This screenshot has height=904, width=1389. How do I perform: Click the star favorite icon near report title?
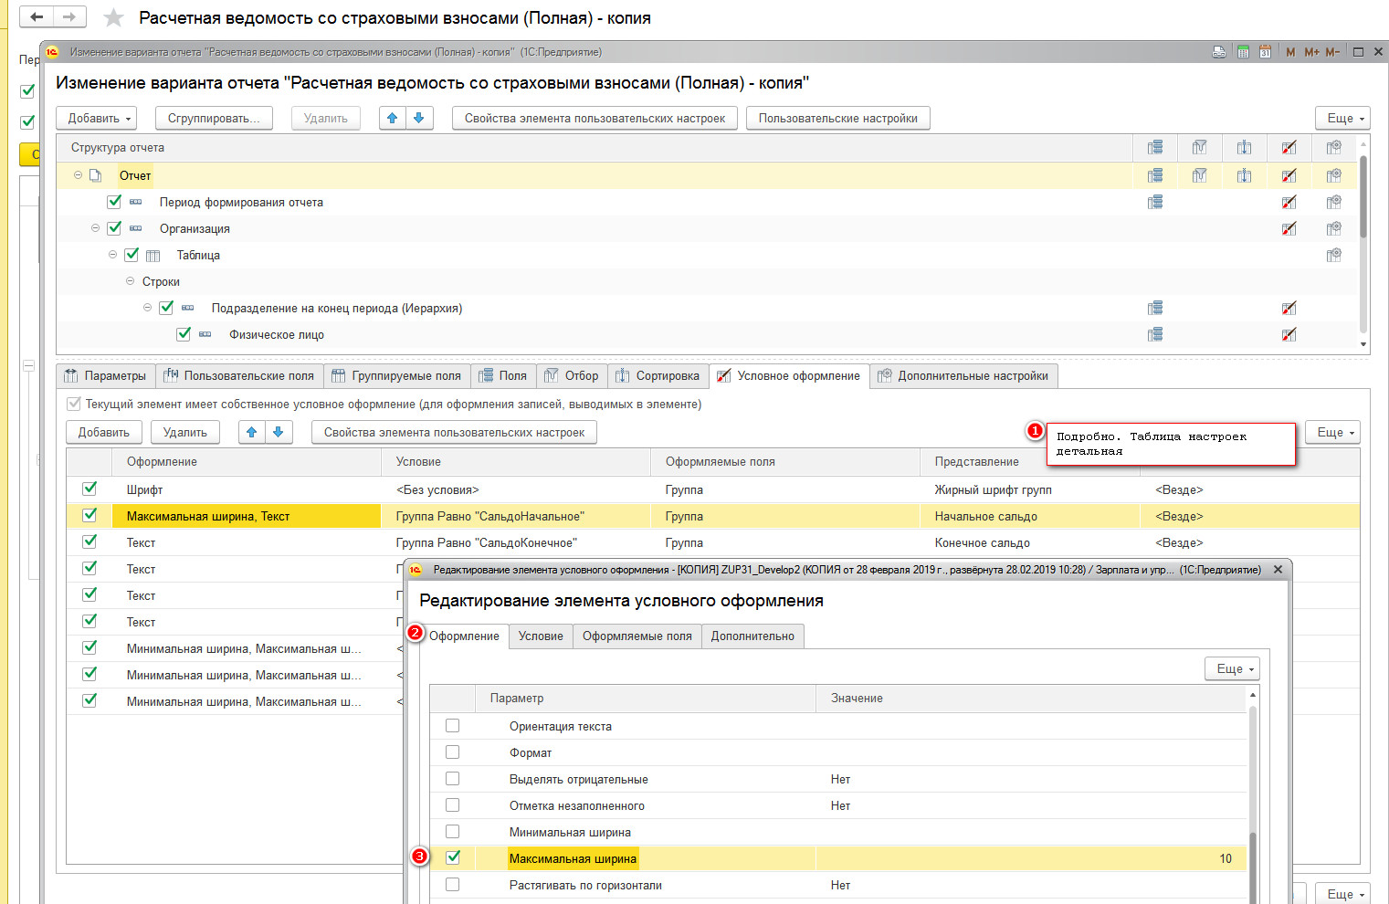click(113, 17)
